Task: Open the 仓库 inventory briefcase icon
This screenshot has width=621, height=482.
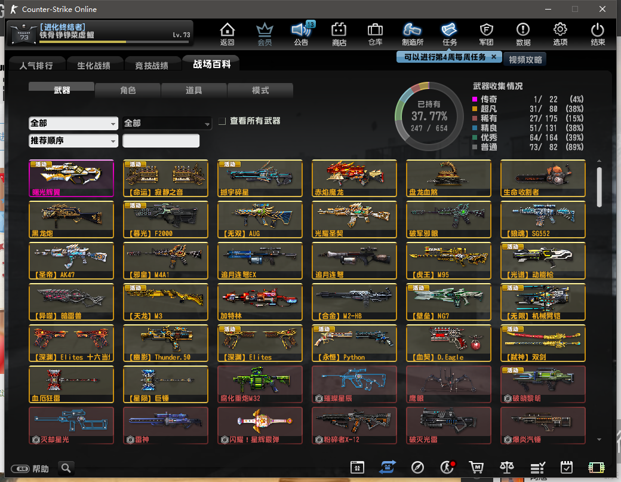Action: click(375, 34)
